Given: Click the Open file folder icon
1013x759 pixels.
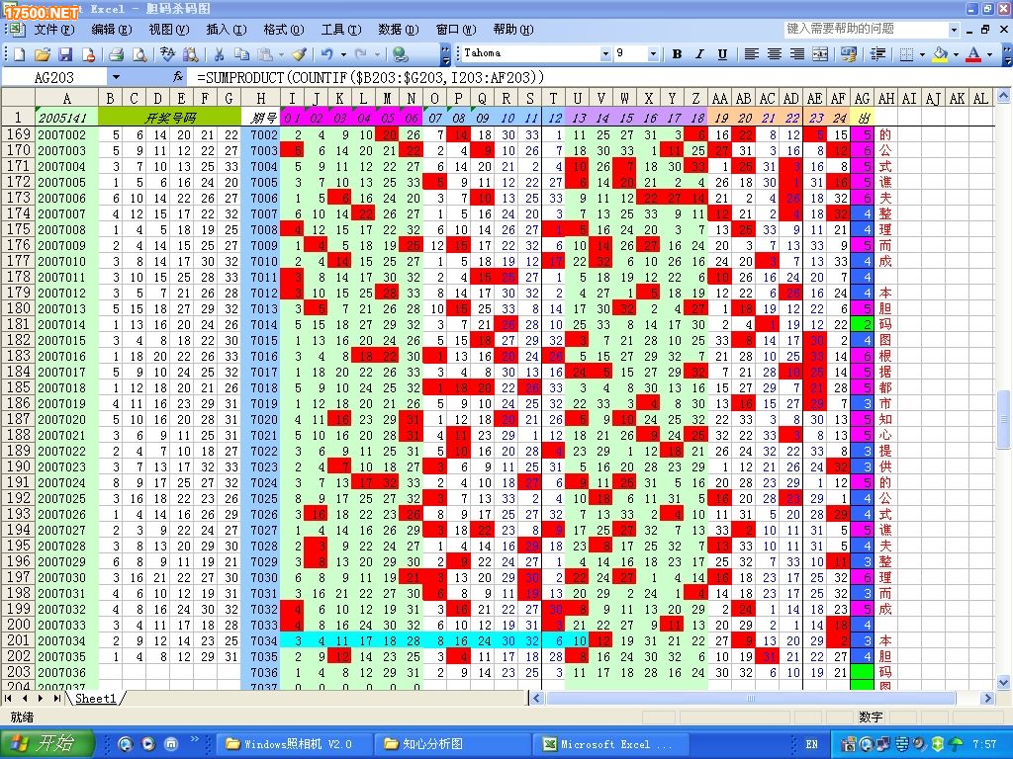Looking at the screenshot, I should click(42, 55).
